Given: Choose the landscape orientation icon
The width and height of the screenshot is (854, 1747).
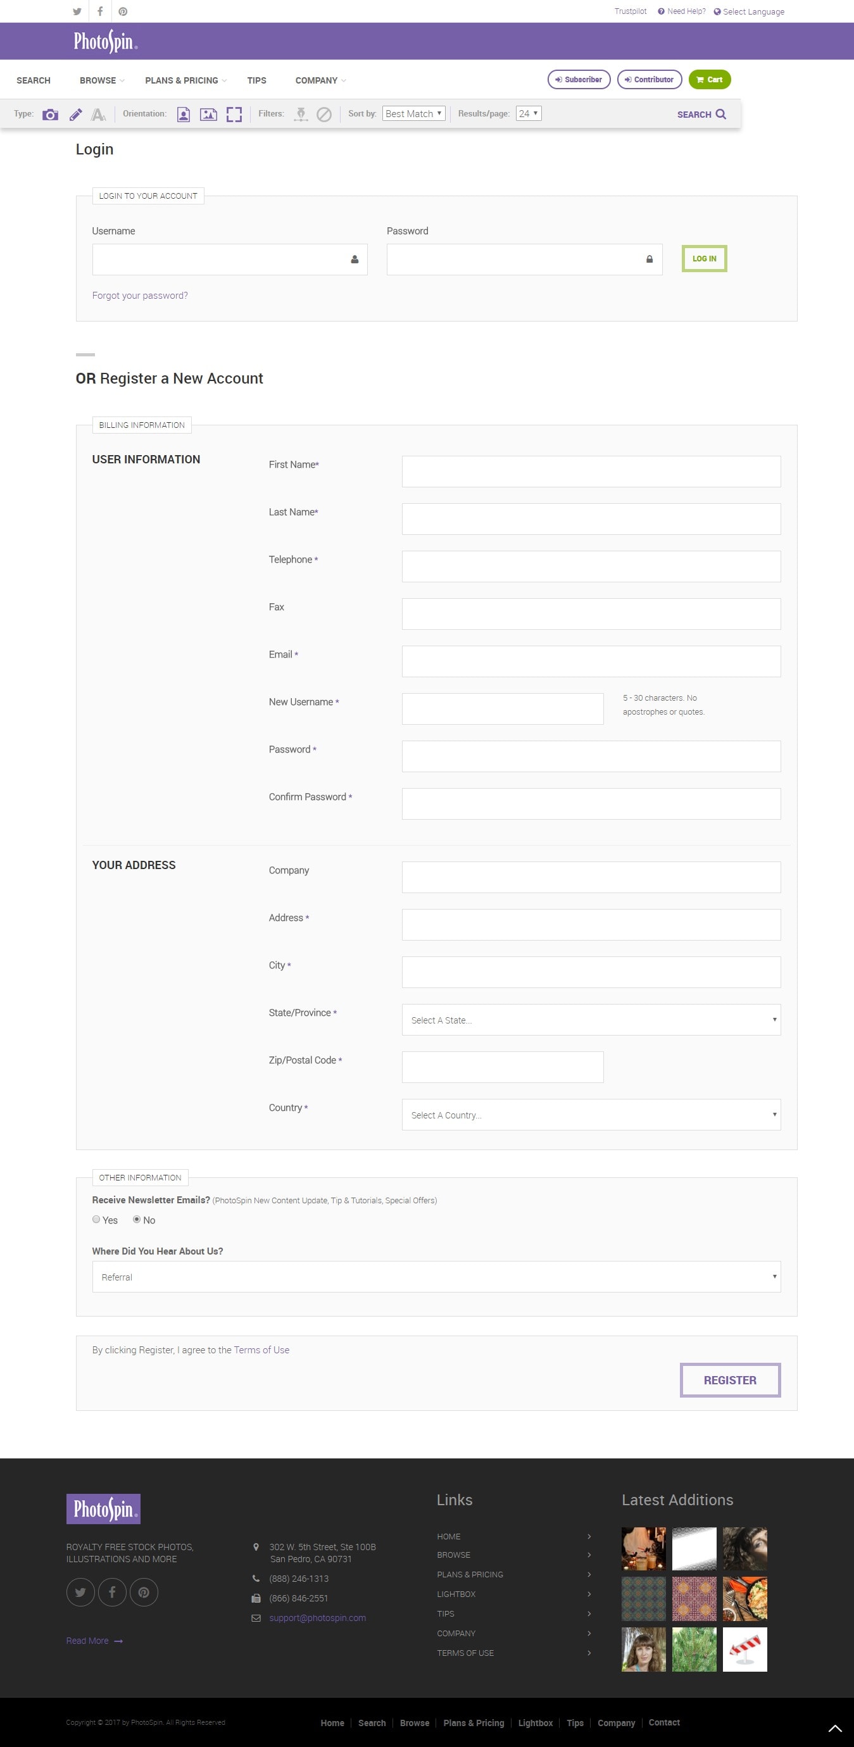Looking at the screenshot, I should [x=208, y=115].
